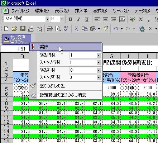Click the font name field MS 明朝
The image size is (158, 143).
(x=25, y=19)
